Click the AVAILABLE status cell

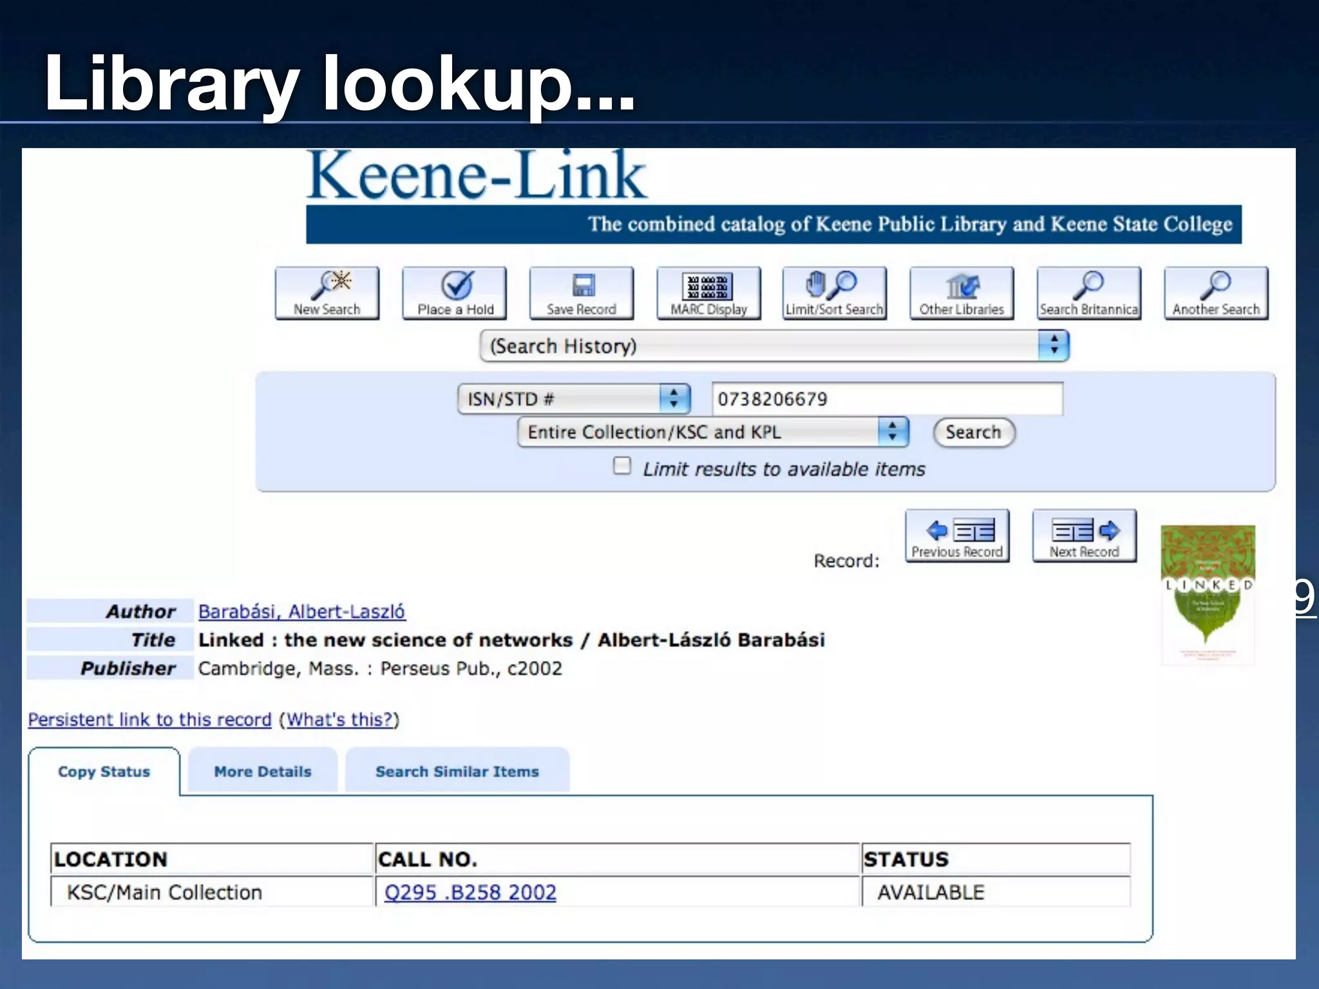[996, 892]
